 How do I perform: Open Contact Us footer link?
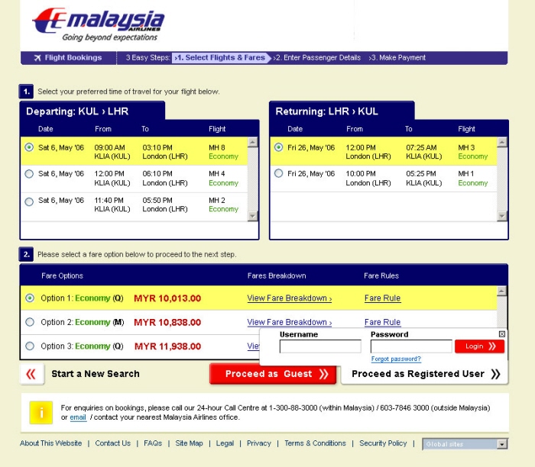[113, 443]
